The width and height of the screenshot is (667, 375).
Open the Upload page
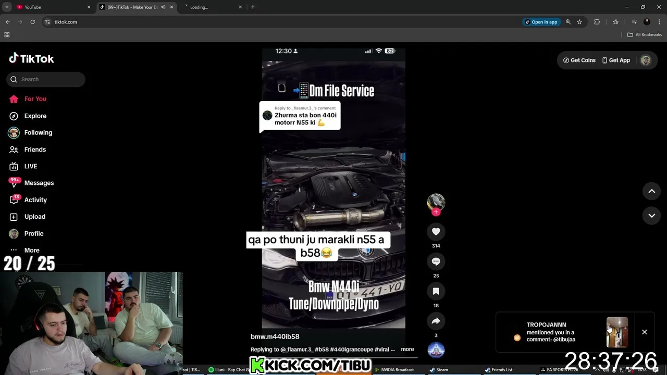(x=27, y=217)
